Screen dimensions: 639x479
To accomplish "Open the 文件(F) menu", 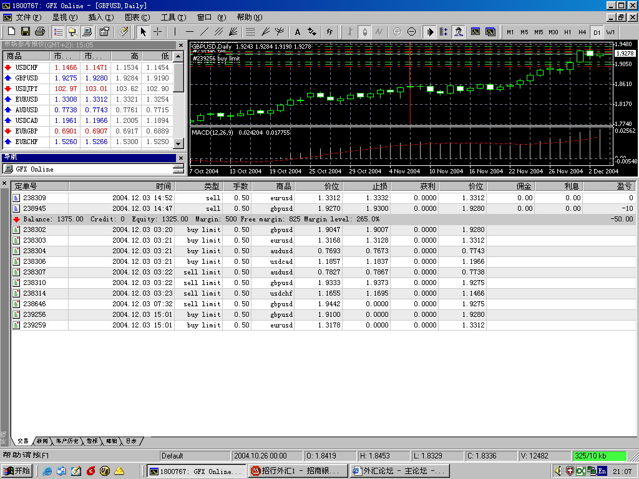I will pyautogui.click(x=29, y=17).
